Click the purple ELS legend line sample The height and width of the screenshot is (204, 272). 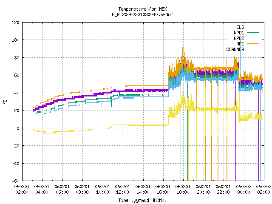pyautogui.click(x=253, y=27)
